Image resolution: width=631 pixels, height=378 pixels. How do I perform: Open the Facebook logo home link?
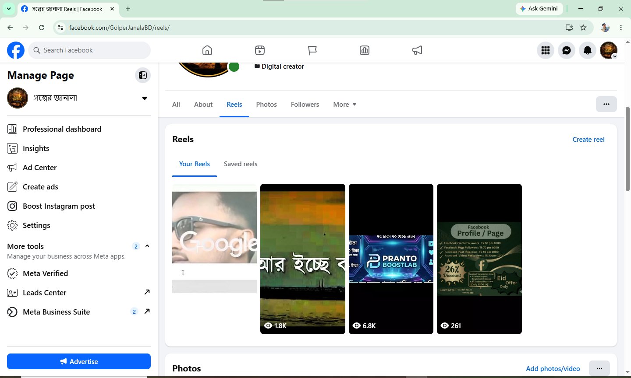16,50
